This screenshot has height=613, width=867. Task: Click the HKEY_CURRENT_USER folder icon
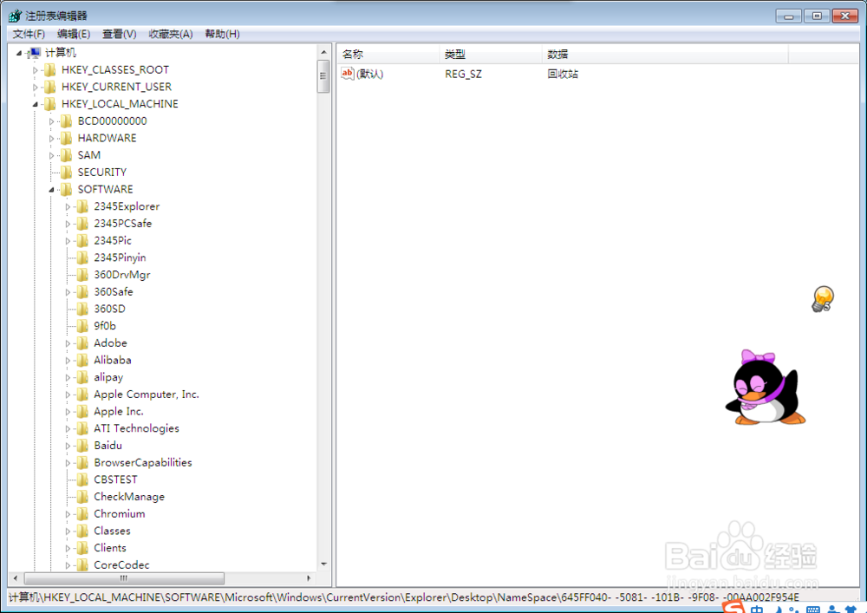point(50,88)
